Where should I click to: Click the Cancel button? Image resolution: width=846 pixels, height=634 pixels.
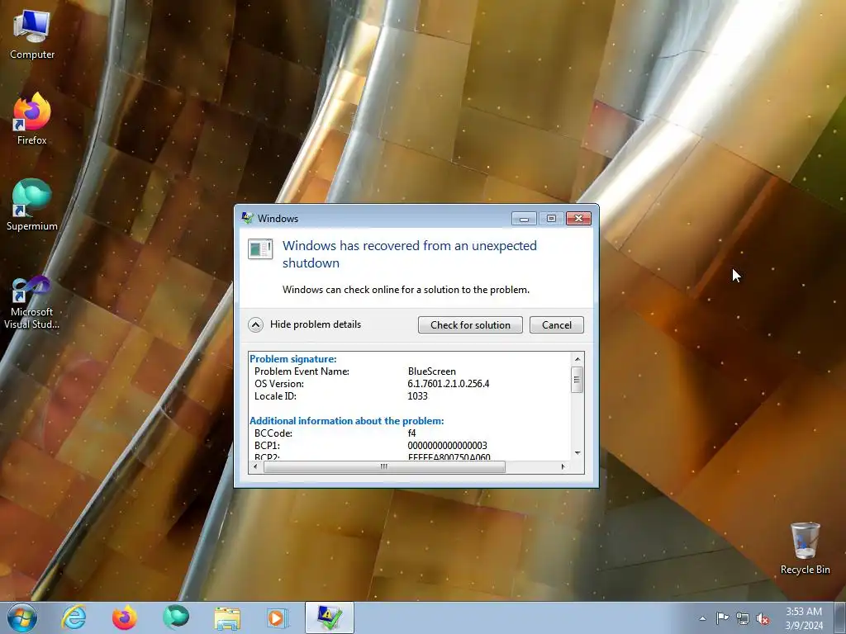coord(556,325)
